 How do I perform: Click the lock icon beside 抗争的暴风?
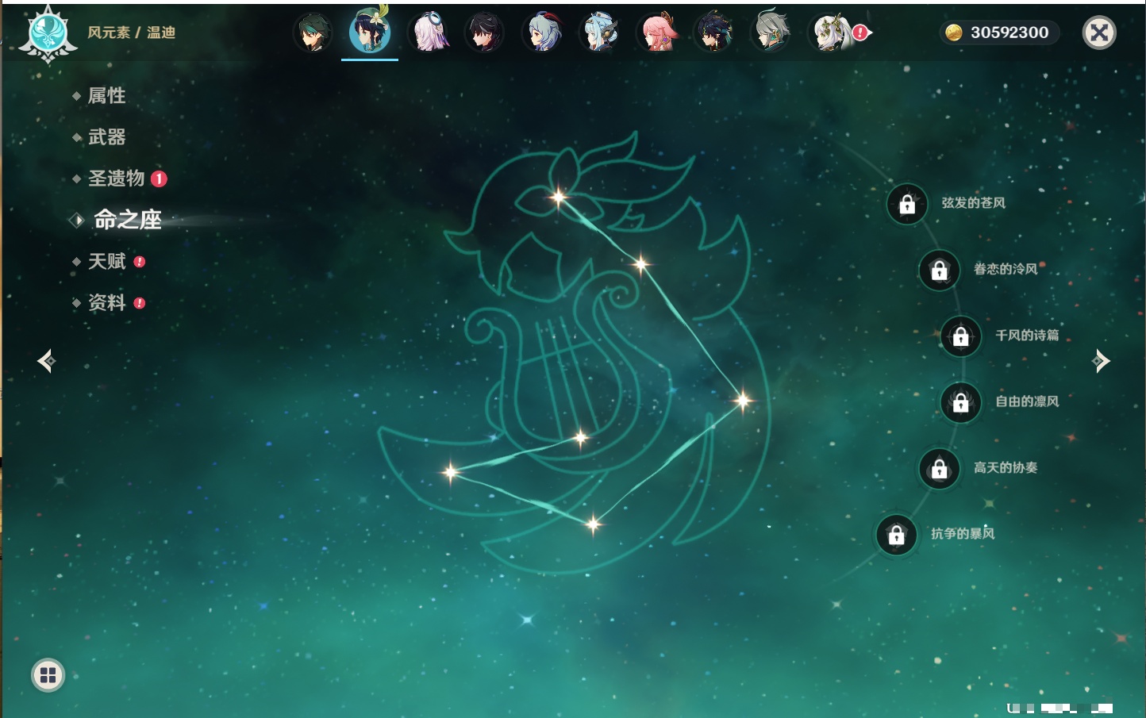click(896, 535)
